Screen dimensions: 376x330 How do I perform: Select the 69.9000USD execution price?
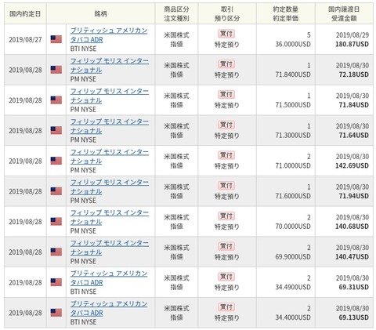293,256
